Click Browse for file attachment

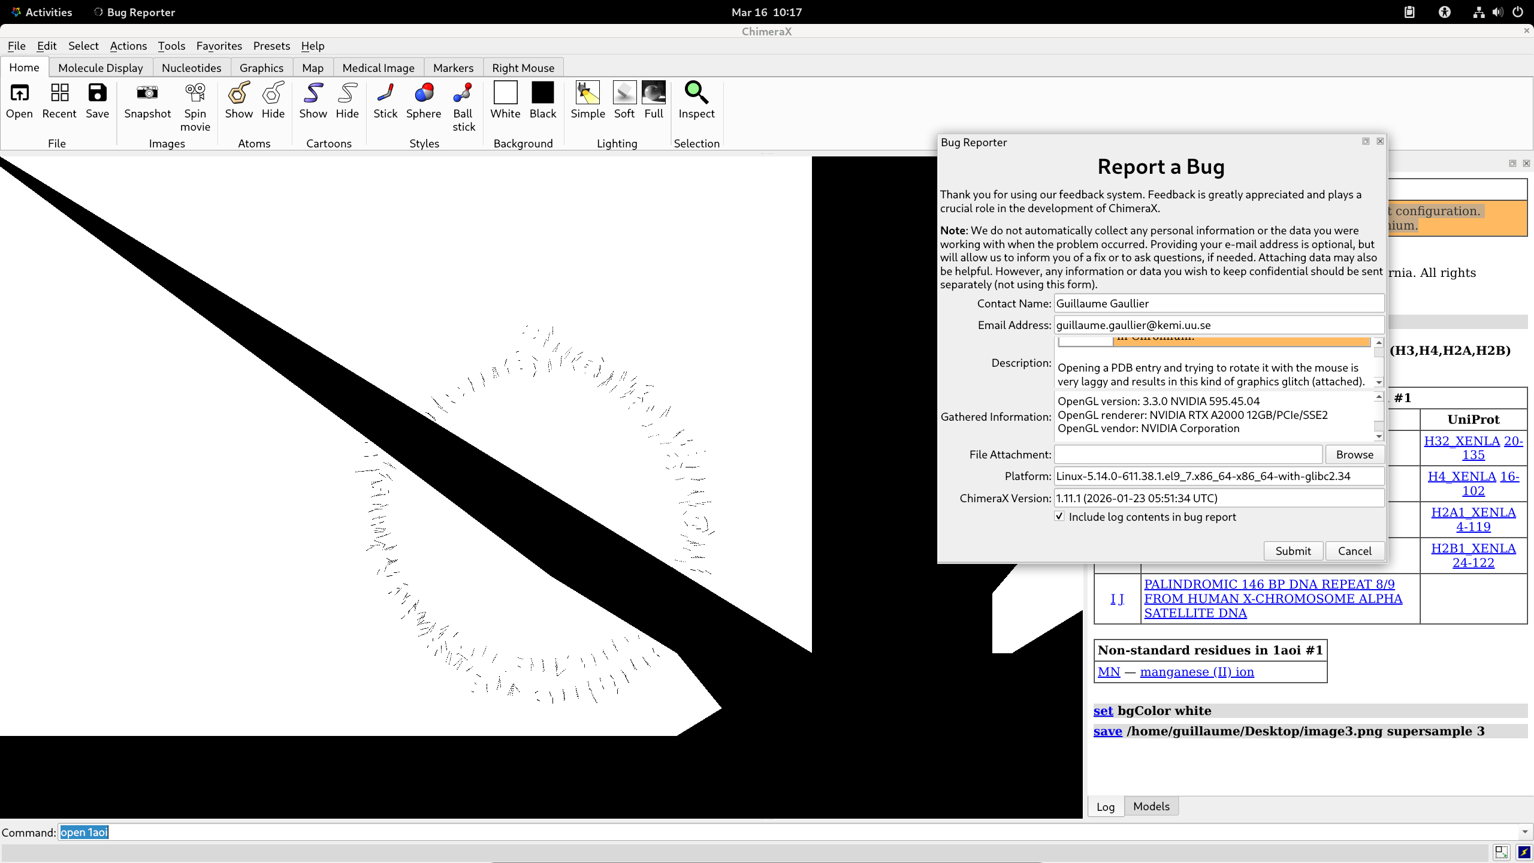[x=1354, y=454]
